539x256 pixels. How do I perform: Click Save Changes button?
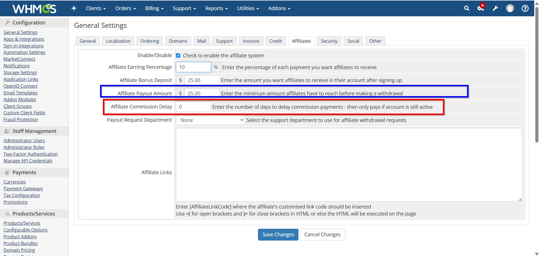click(x=278, y=235)
